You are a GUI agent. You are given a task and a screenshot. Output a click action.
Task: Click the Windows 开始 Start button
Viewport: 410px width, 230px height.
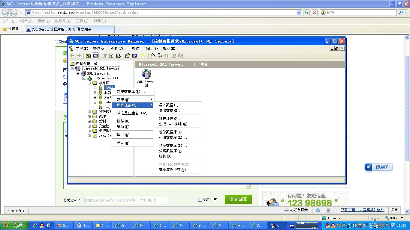(x=14, y=226)
